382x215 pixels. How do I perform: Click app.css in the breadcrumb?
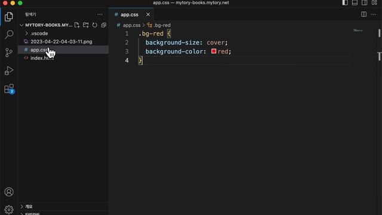coord(131,25)
